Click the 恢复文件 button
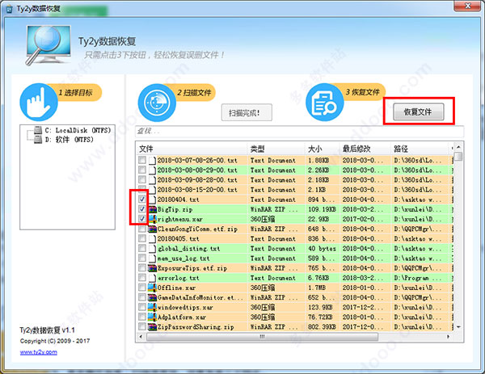Image resolution: width=485 pixels, height=374 pixels. click(419, 112)
